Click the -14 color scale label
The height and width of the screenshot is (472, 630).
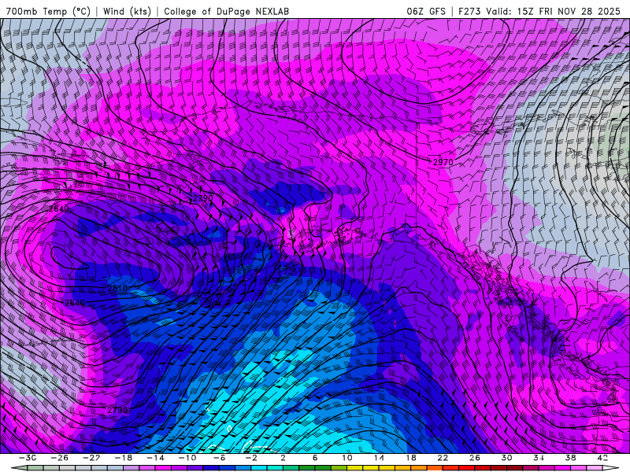[x=155, y=458]
